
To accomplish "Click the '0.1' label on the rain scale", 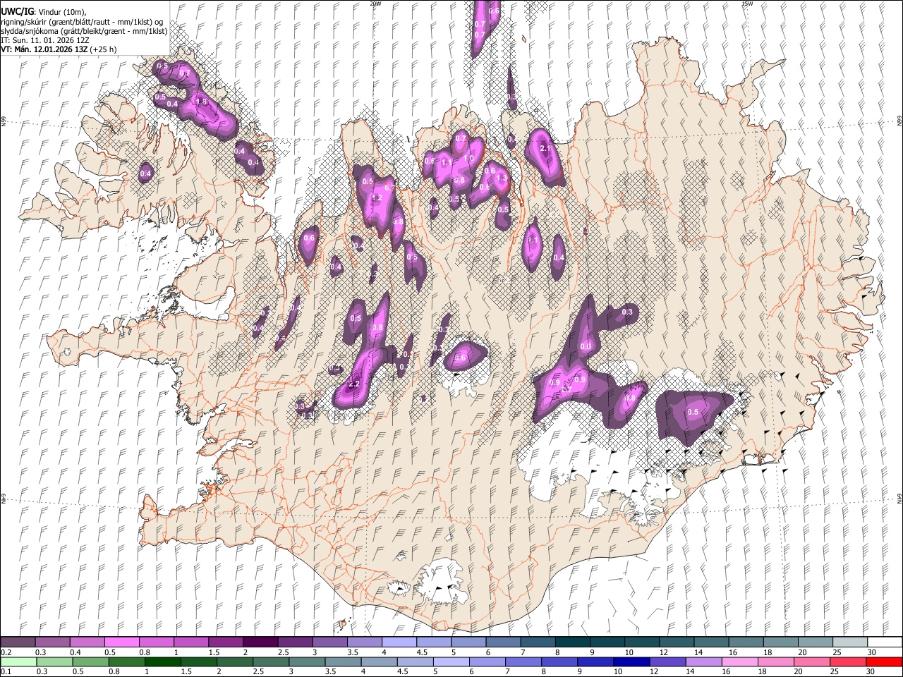I will point(6,672).
